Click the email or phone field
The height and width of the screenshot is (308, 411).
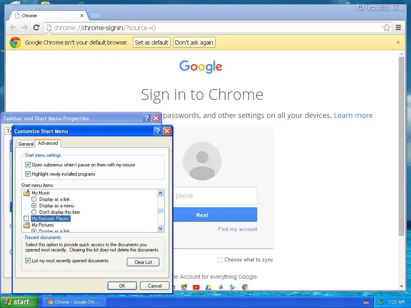click(215, 196)
